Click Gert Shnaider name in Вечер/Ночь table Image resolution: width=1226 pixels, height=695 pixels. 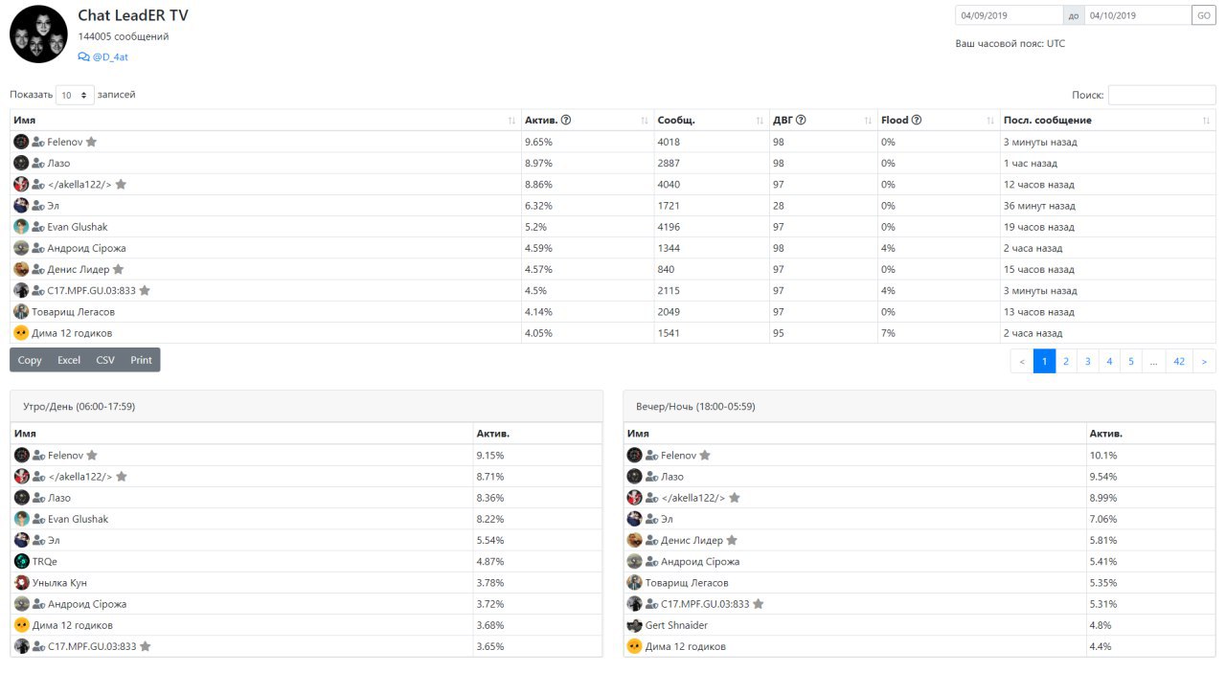(677, 625)
